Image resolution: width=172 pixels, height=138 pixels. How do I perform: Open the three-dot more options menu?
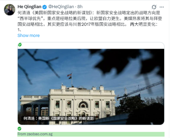click(x=162, y=7)
